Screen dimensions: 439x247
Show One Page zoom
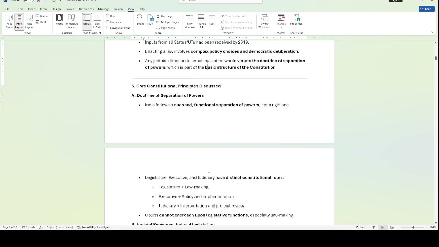pyautogui.click(x=165, y=16)
